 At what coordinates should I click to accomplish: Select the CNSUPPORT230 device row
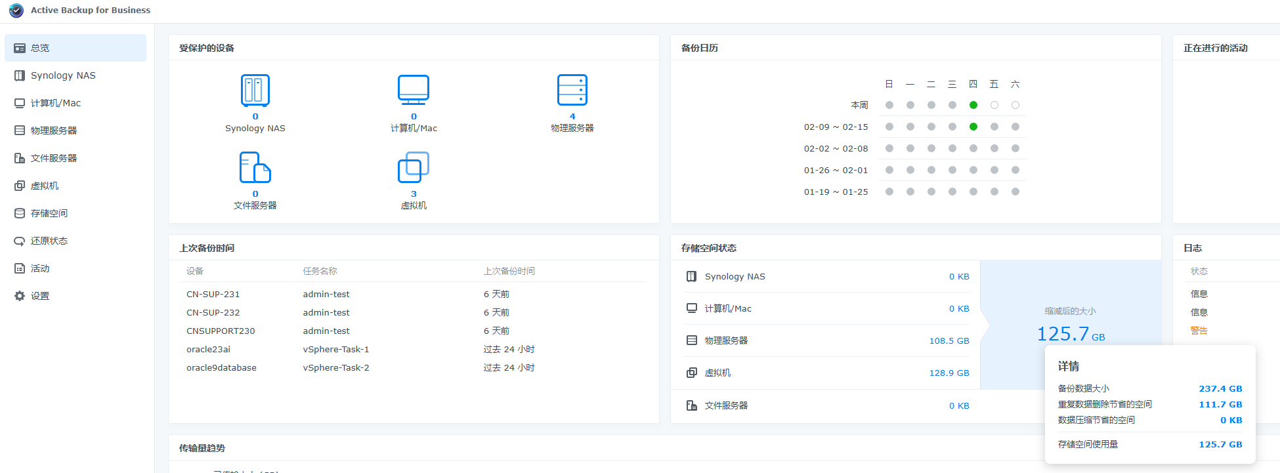[414, 331]
